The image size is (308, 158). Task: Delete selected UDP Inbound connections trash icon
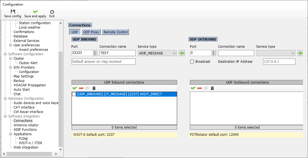94,88
